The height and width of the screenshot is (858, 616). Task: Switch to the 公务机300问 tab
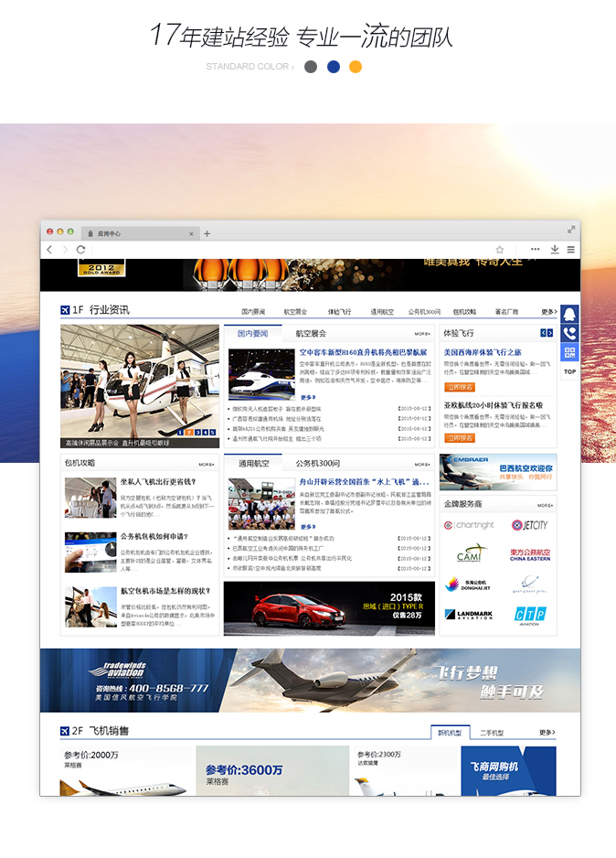click(x=317, y=463)
